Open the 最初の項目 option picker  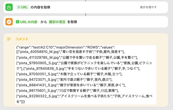57,22
